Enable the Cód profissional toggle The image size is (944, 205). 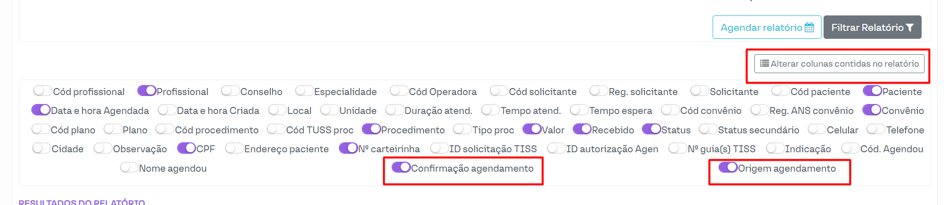(43, 91)
